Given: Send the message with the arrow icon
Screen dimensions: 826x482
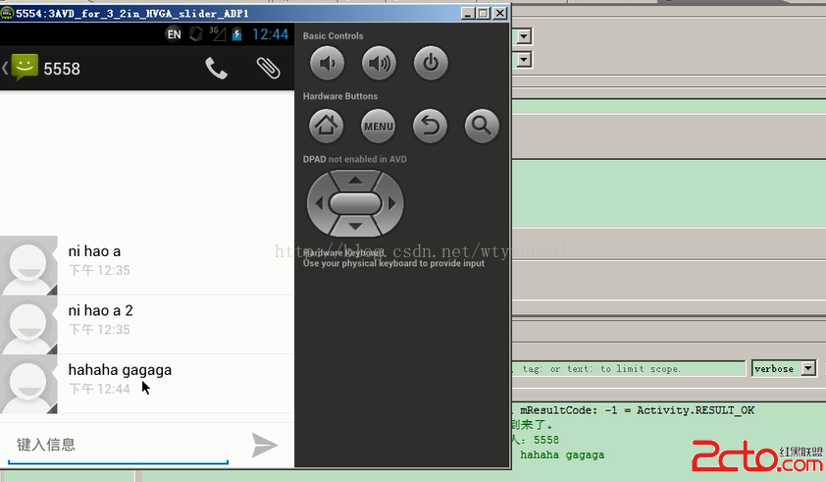Looking at the screenshot, I should [264, 445].
